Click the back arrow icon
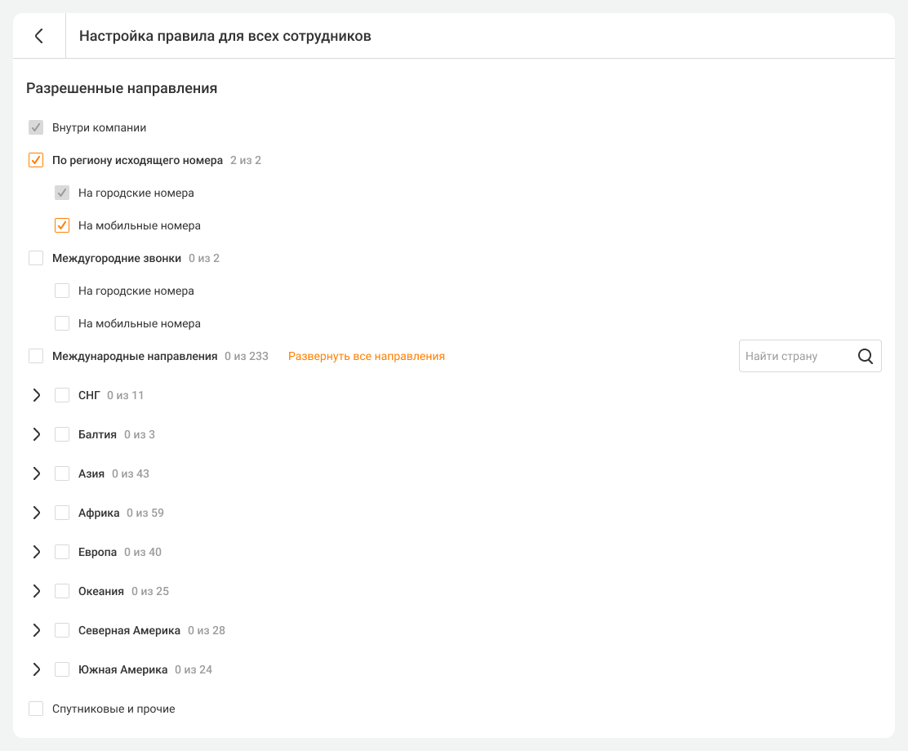 pyautogui.click(x=38, y=36)
